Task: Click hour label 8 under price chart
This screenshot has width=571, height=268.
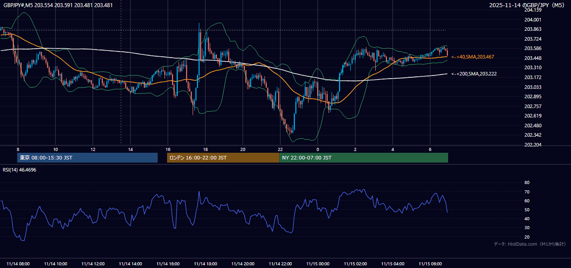Action: click(18, 149)
